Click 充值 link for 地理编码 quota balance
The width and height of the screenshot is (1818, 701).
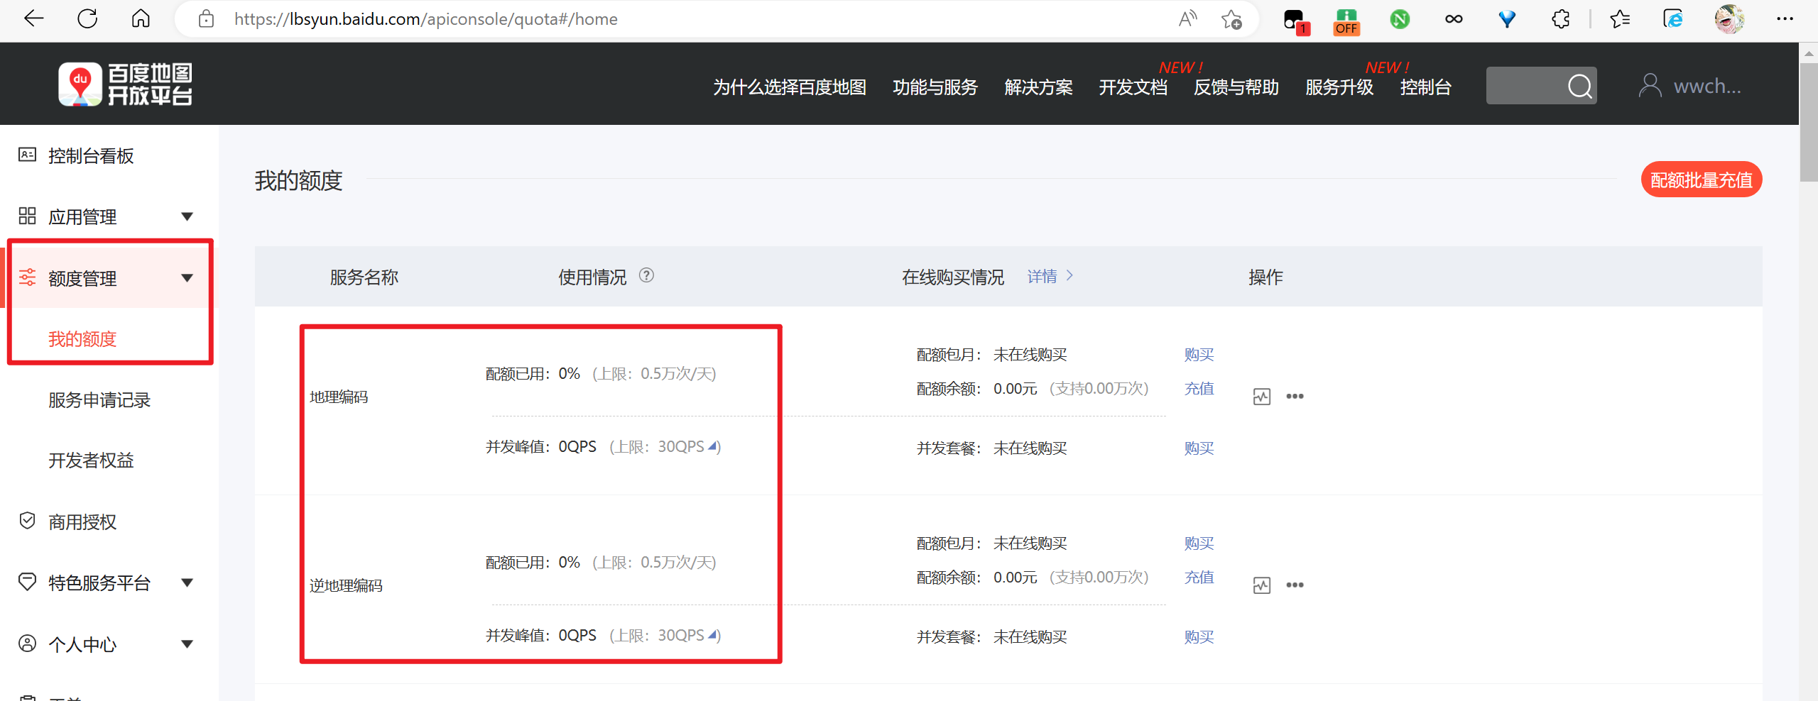pos(1199,389)
